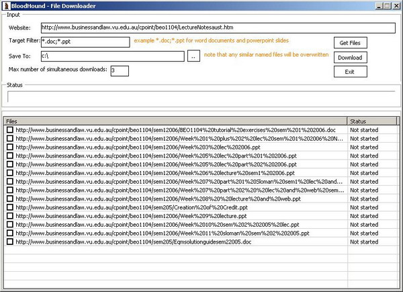Click the Download button
403x292 pixels.
click(351, 57)
